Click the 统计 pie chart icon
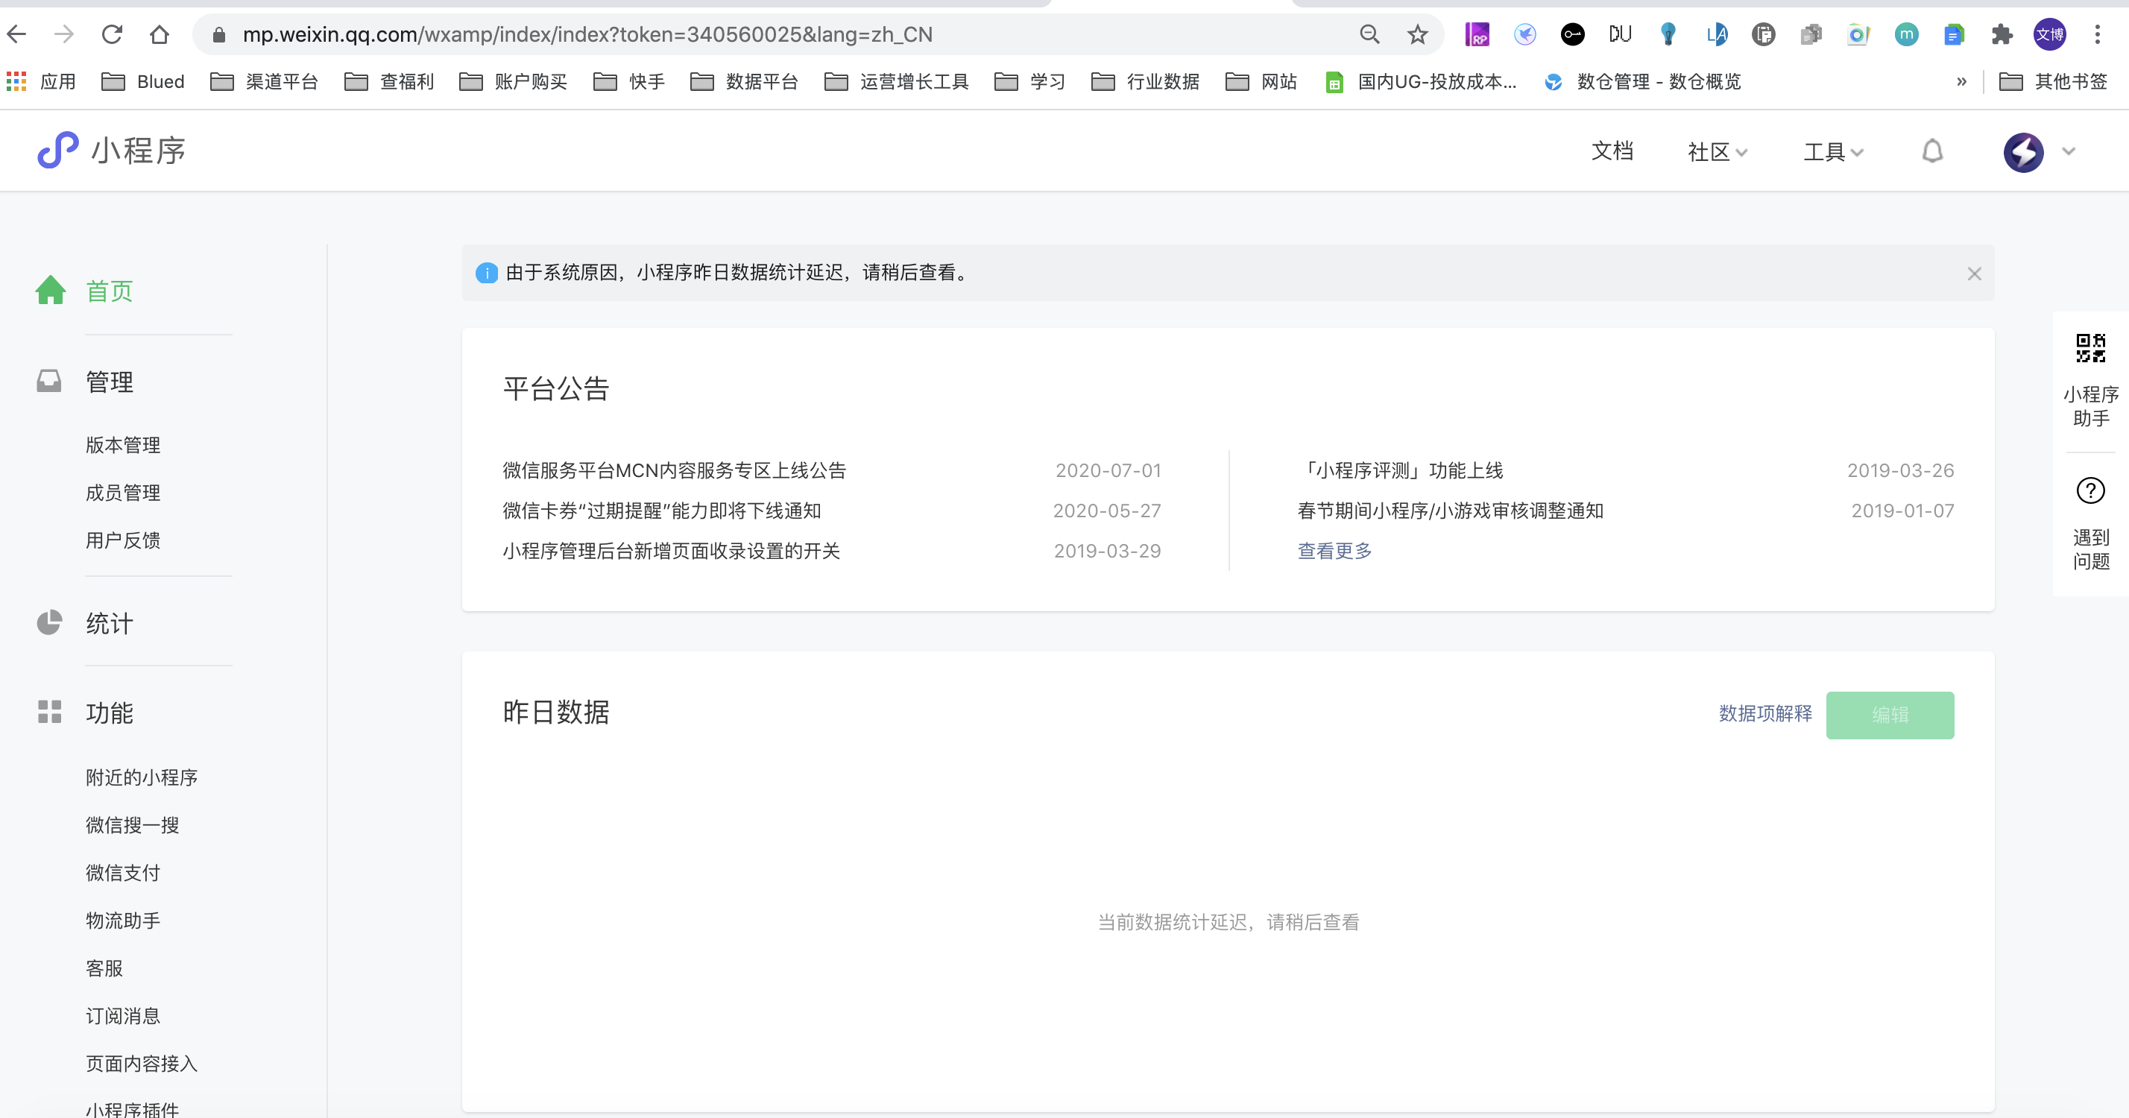Screen dimensions: 2129x1118 (50, 622)
